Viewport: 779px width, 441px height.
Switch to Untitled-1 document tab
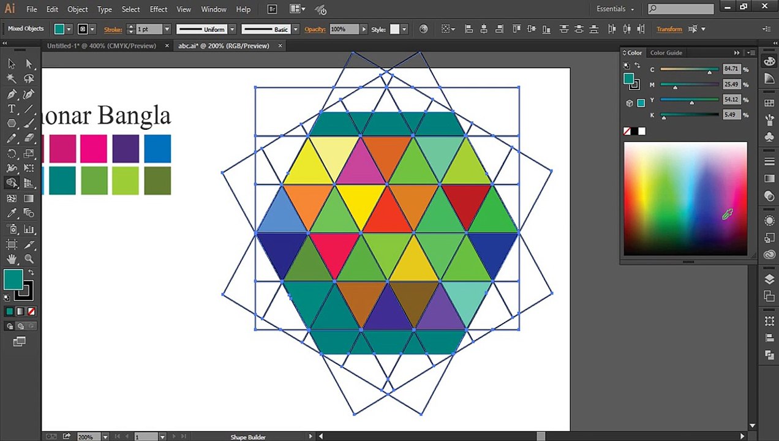(102, 46)
